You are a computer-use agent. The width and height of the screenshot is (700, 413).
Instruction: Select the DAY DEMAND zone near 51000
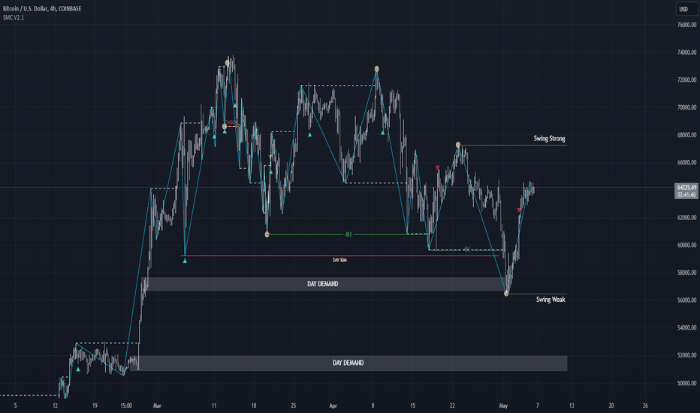pos(348,363)
